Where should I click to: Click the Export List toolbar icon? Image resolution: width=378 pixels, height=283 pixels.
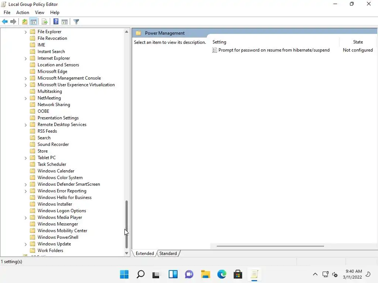point(45,22)
